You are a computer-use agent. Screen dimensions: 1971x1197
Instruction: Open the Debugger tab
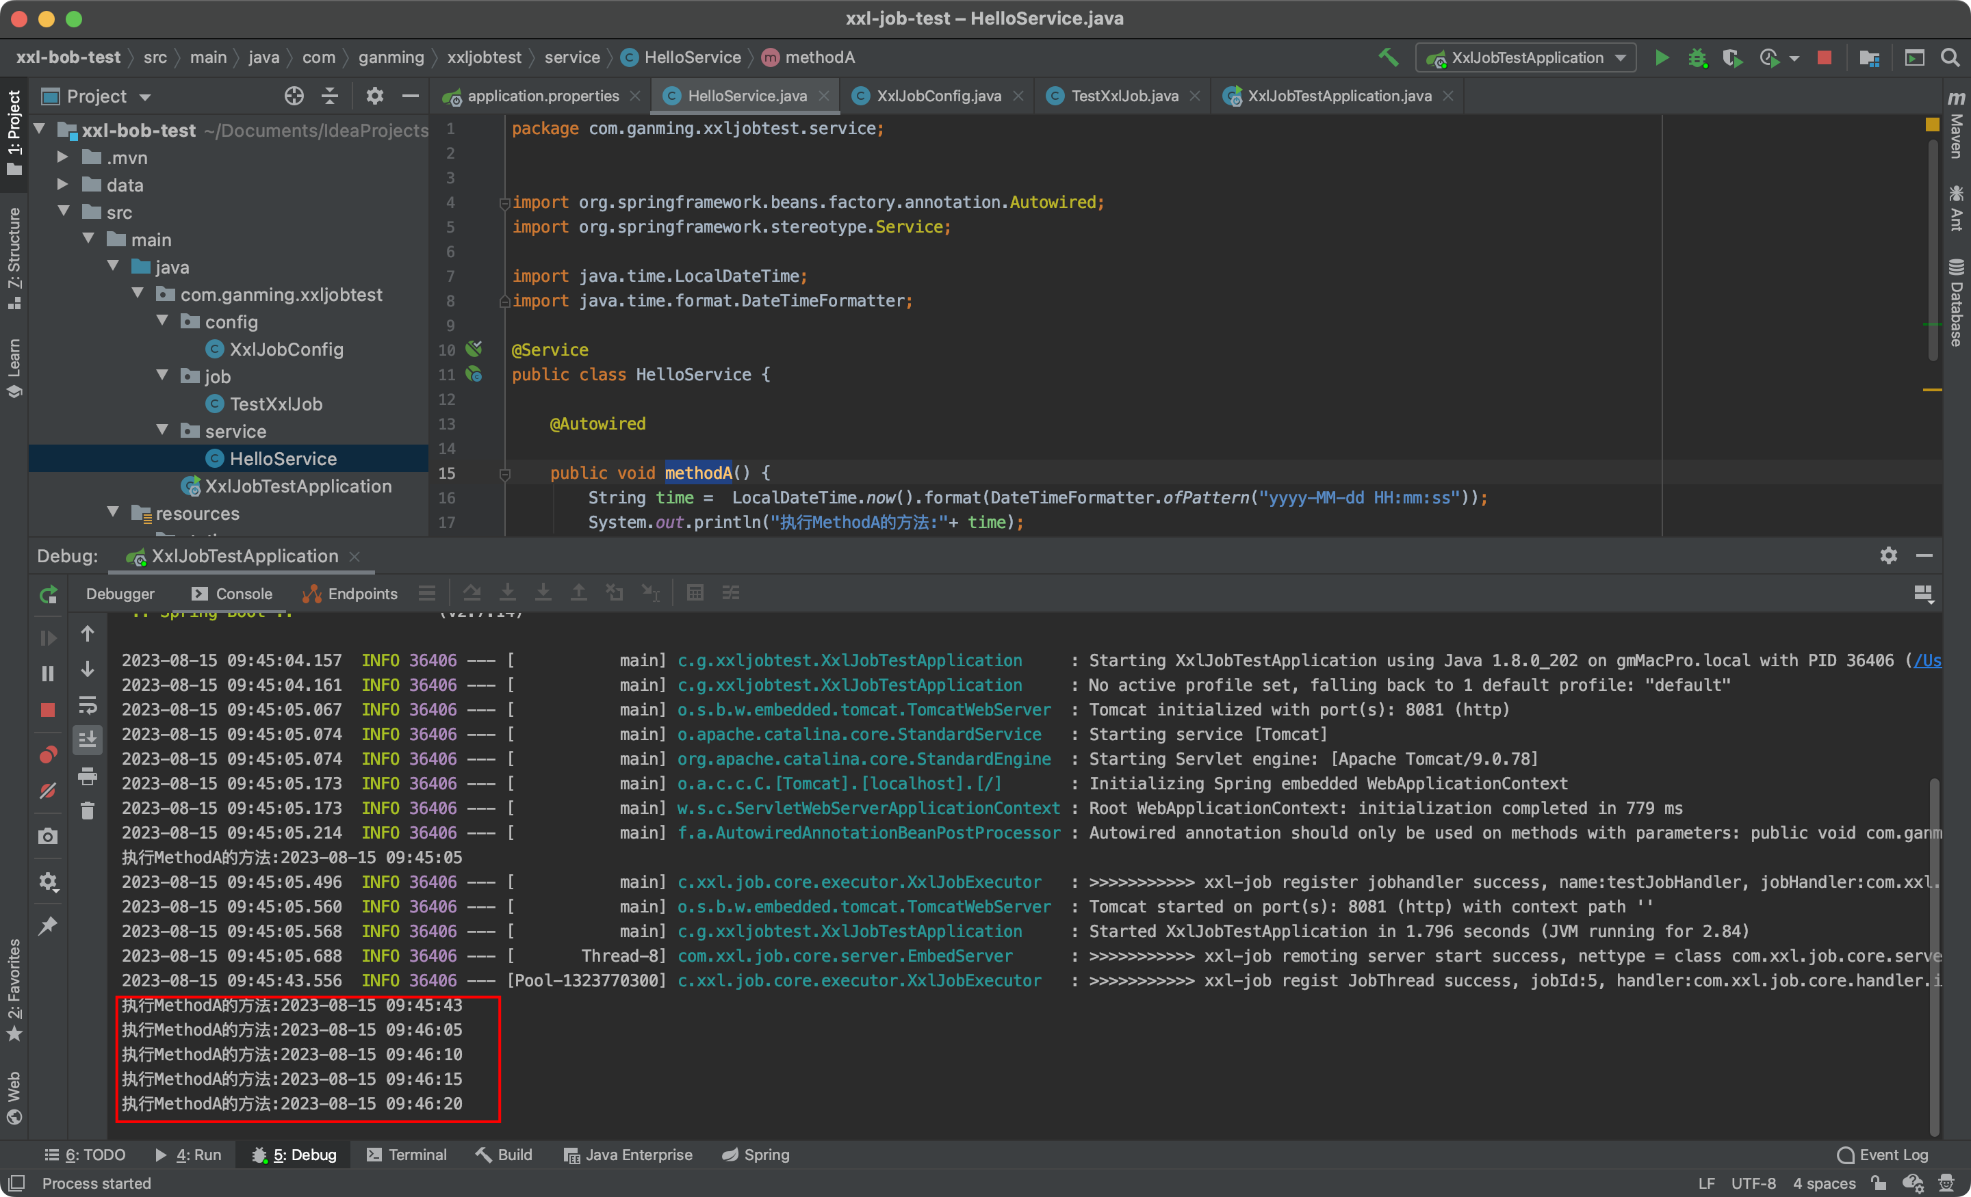[120, 594]
